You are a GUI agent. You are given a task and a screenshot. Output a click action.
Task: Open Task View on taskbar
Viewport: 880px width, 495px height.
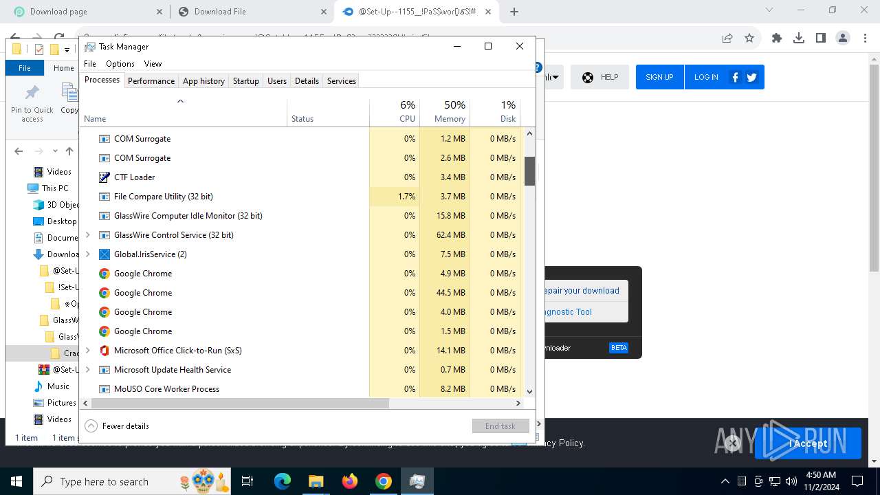coord(247,481)
